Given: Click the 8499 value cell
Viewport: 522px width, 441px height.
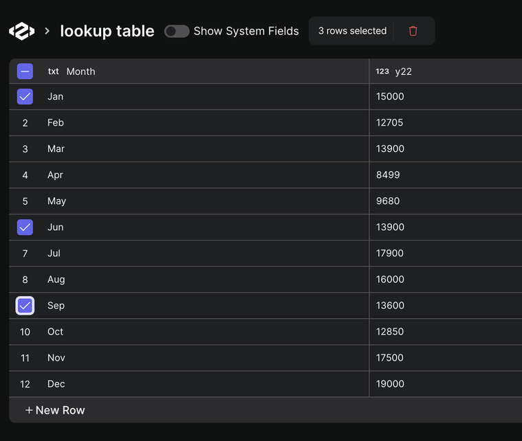Looking at the screenshot, I should click(x=446, y=175).
